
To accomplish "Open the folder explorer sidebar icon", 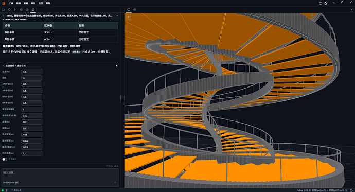I will (x=4, y=9).
